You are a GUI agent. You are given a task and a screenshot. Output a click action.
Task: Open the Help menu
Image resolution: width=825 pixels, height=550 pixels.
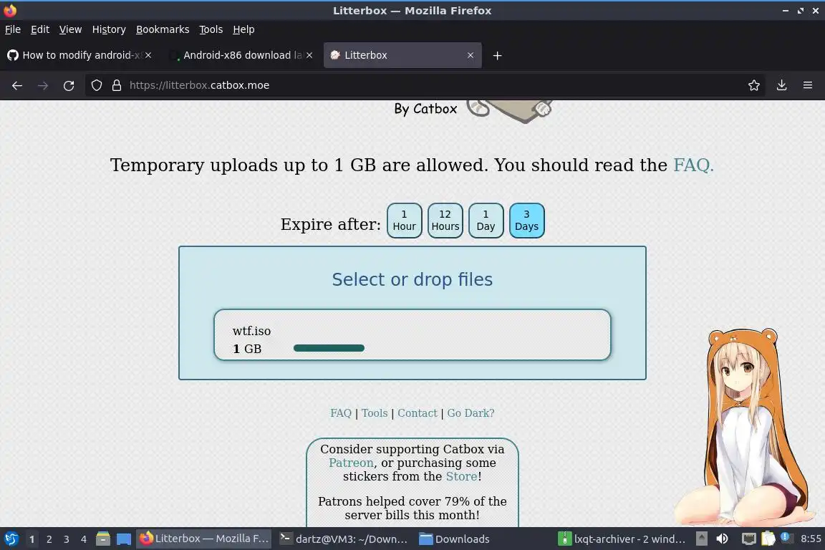pos(243,29)
